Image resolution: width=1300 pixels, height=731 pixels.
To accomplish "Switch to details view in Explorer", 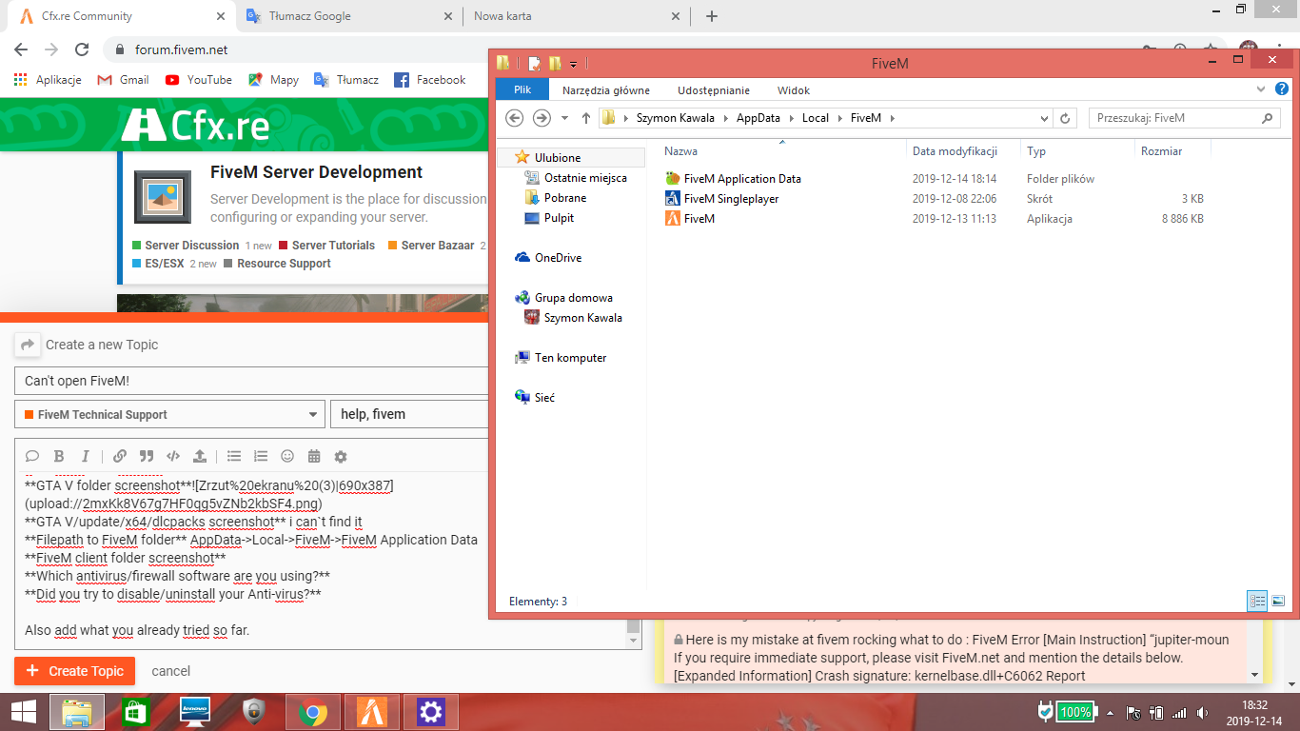I will click(x=1257, y=601).
